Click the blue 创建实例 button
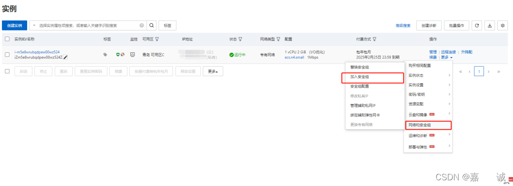Viewport: 513px width, 186px height. (14, 26)
